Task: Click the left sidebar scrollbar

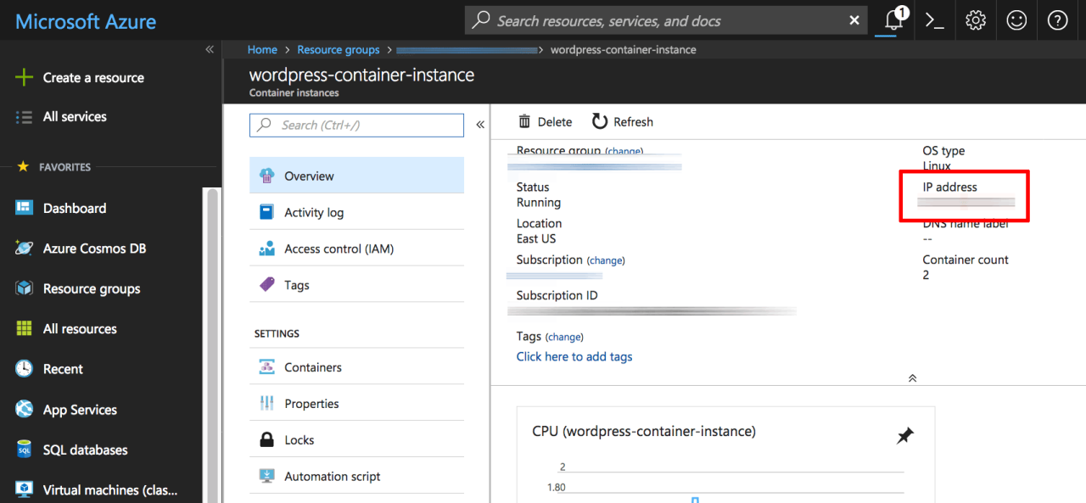Action: pos(212,339)
